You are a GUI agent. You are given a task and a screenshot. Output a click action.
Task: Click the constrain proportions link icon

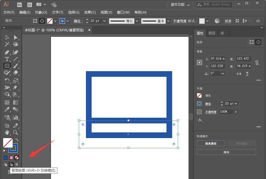[x=257, y=62]
